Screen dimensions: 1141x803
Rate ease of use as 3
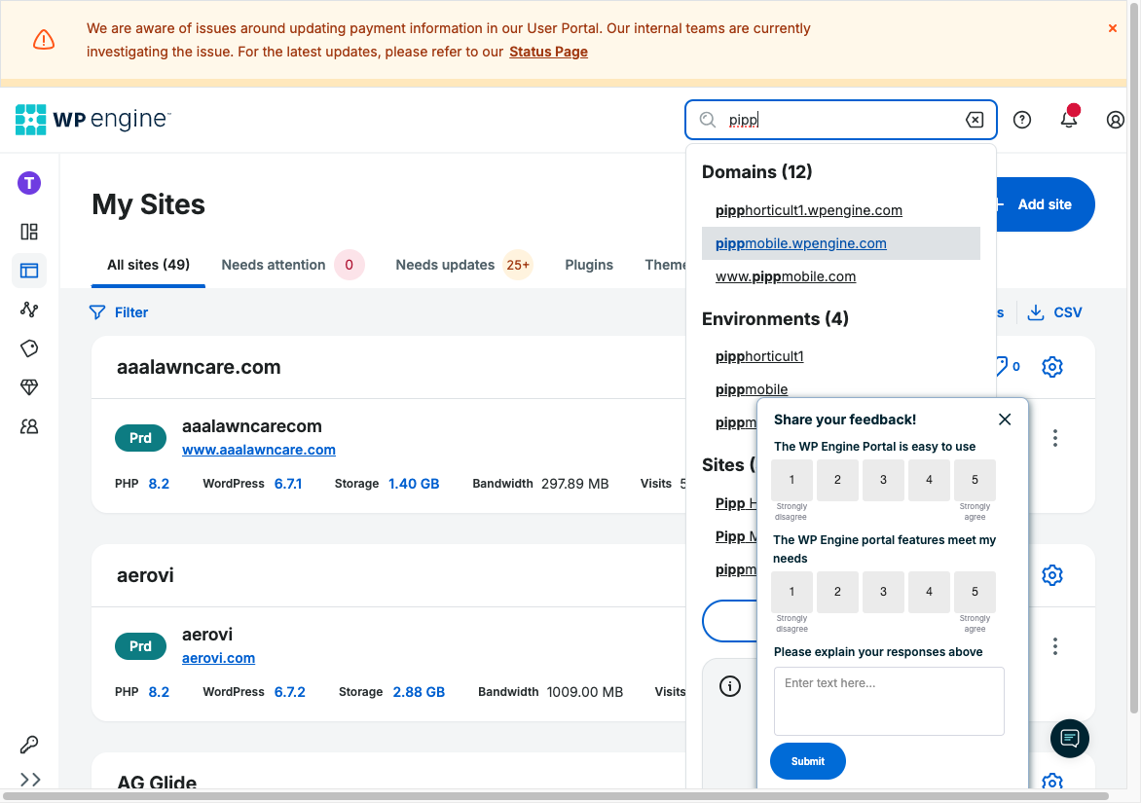883,480
